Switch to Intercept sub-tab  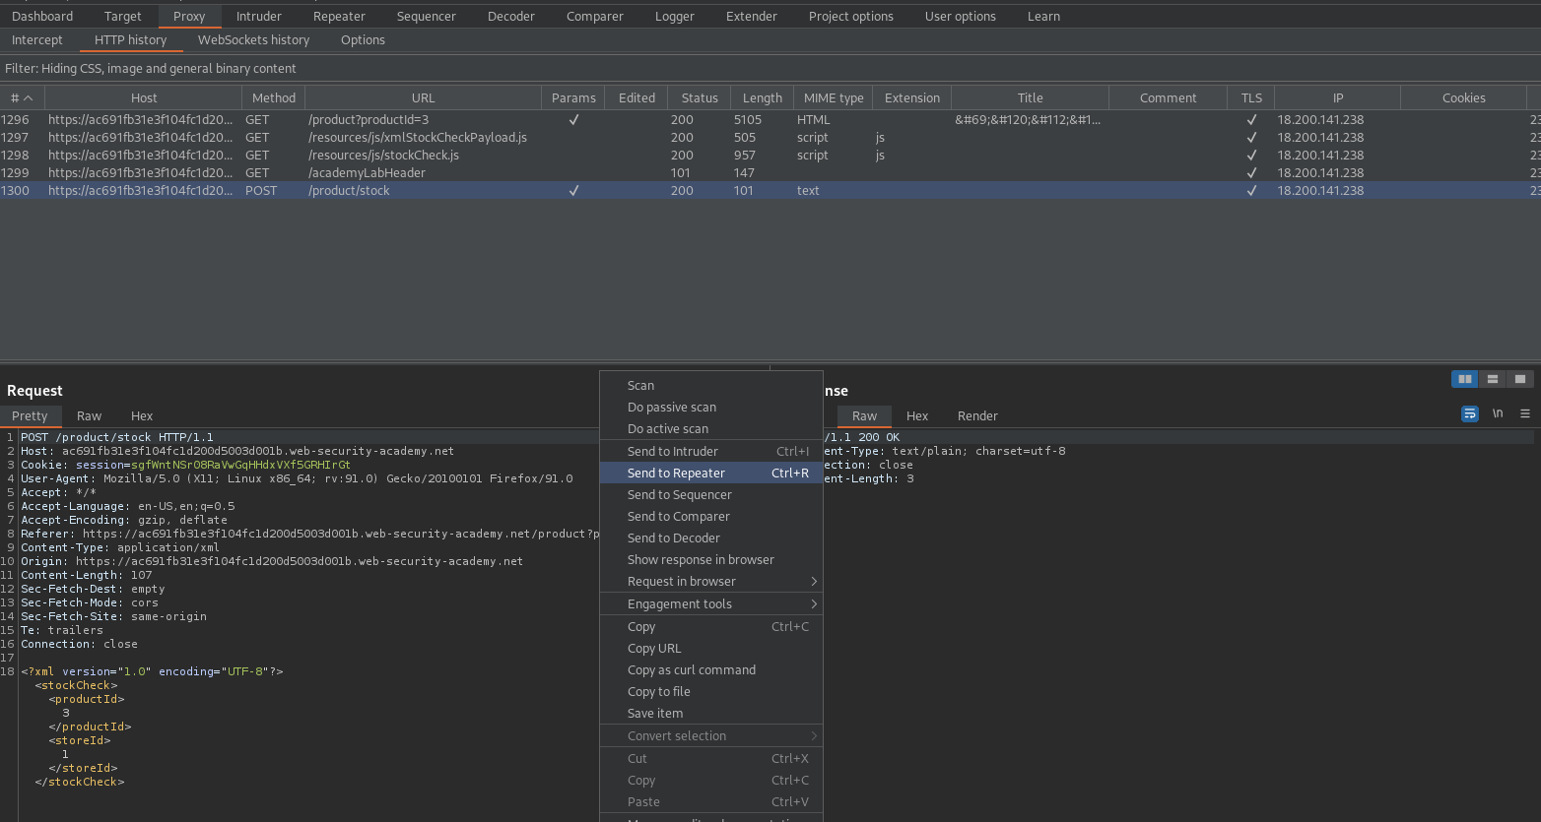[x=37, y=40]
